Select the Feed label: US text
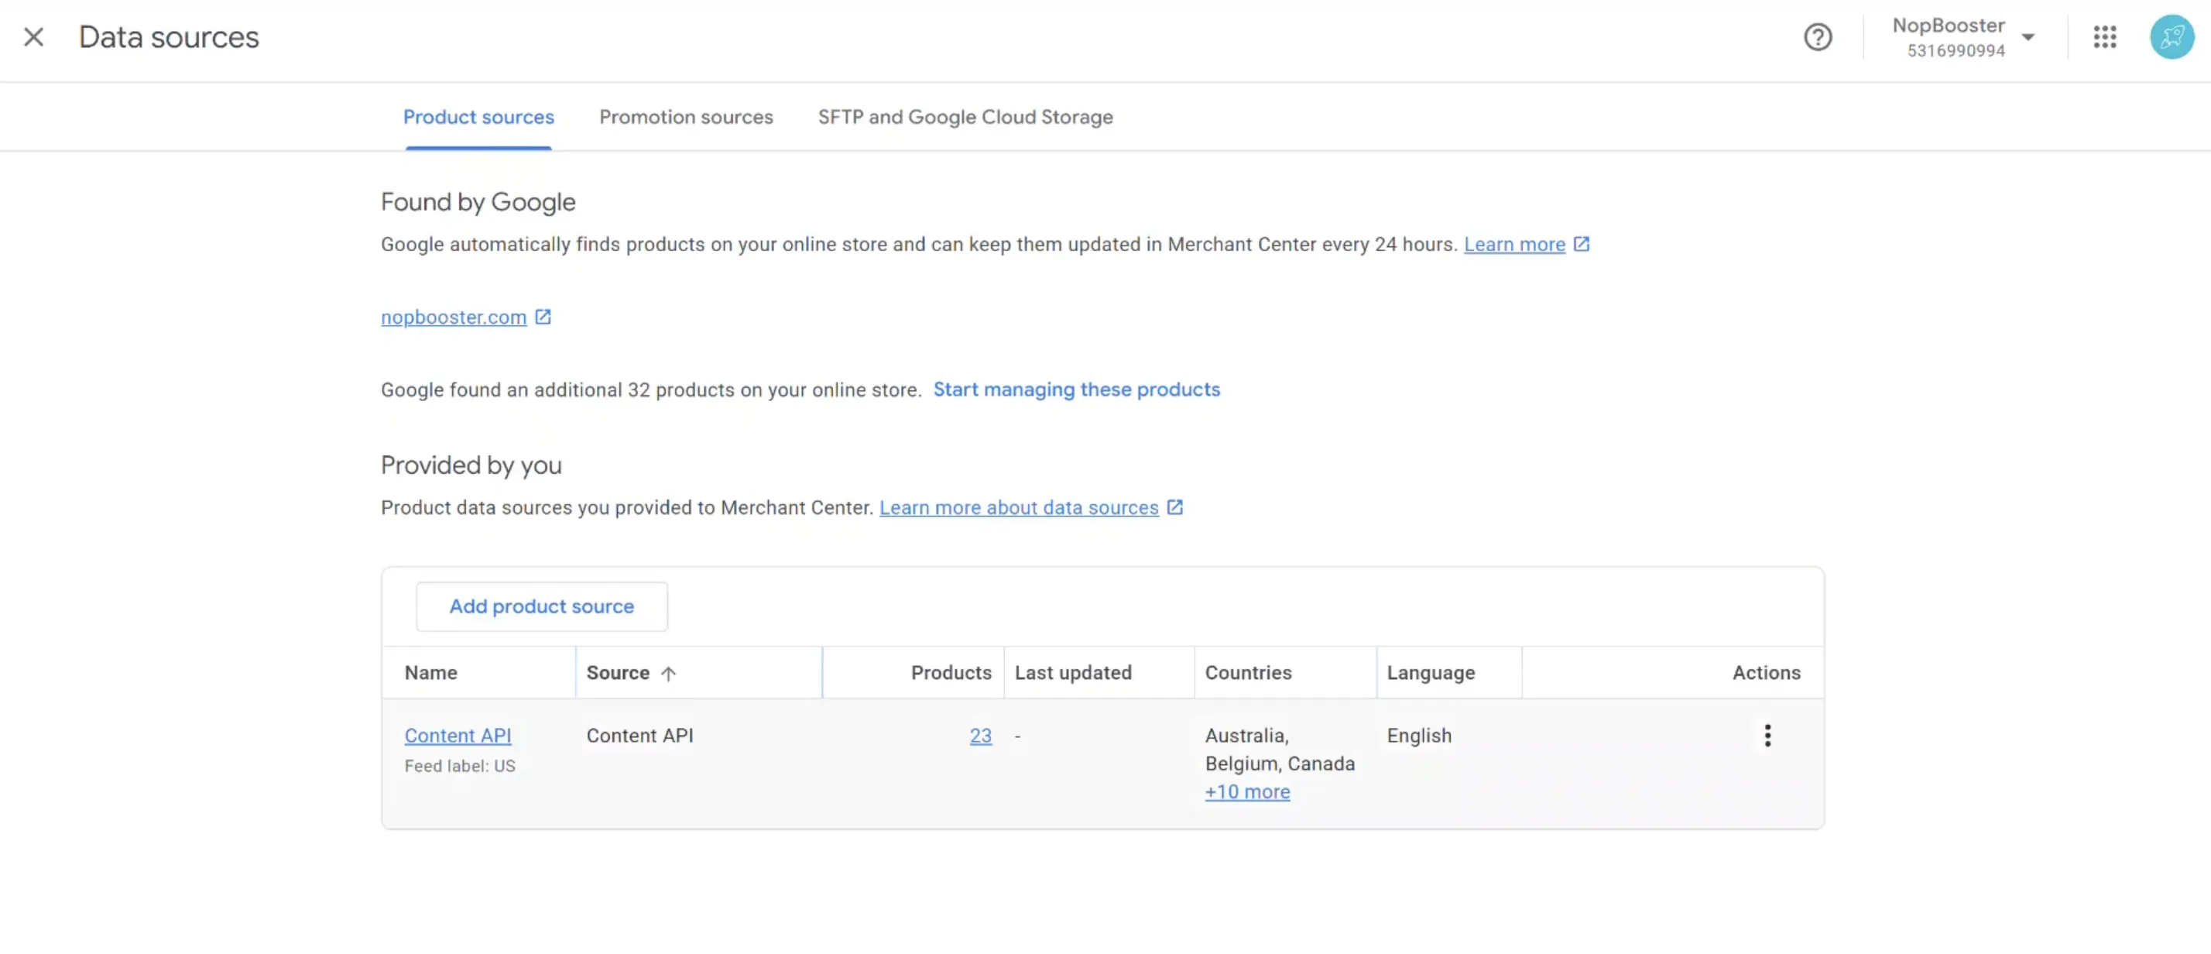The width and height of the screenshot is (2211, 954). 460,766
